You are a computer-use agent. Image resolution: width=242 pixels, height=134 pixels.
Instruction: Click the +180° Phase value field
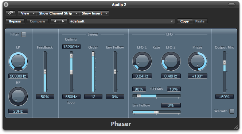tap(198, 76)
